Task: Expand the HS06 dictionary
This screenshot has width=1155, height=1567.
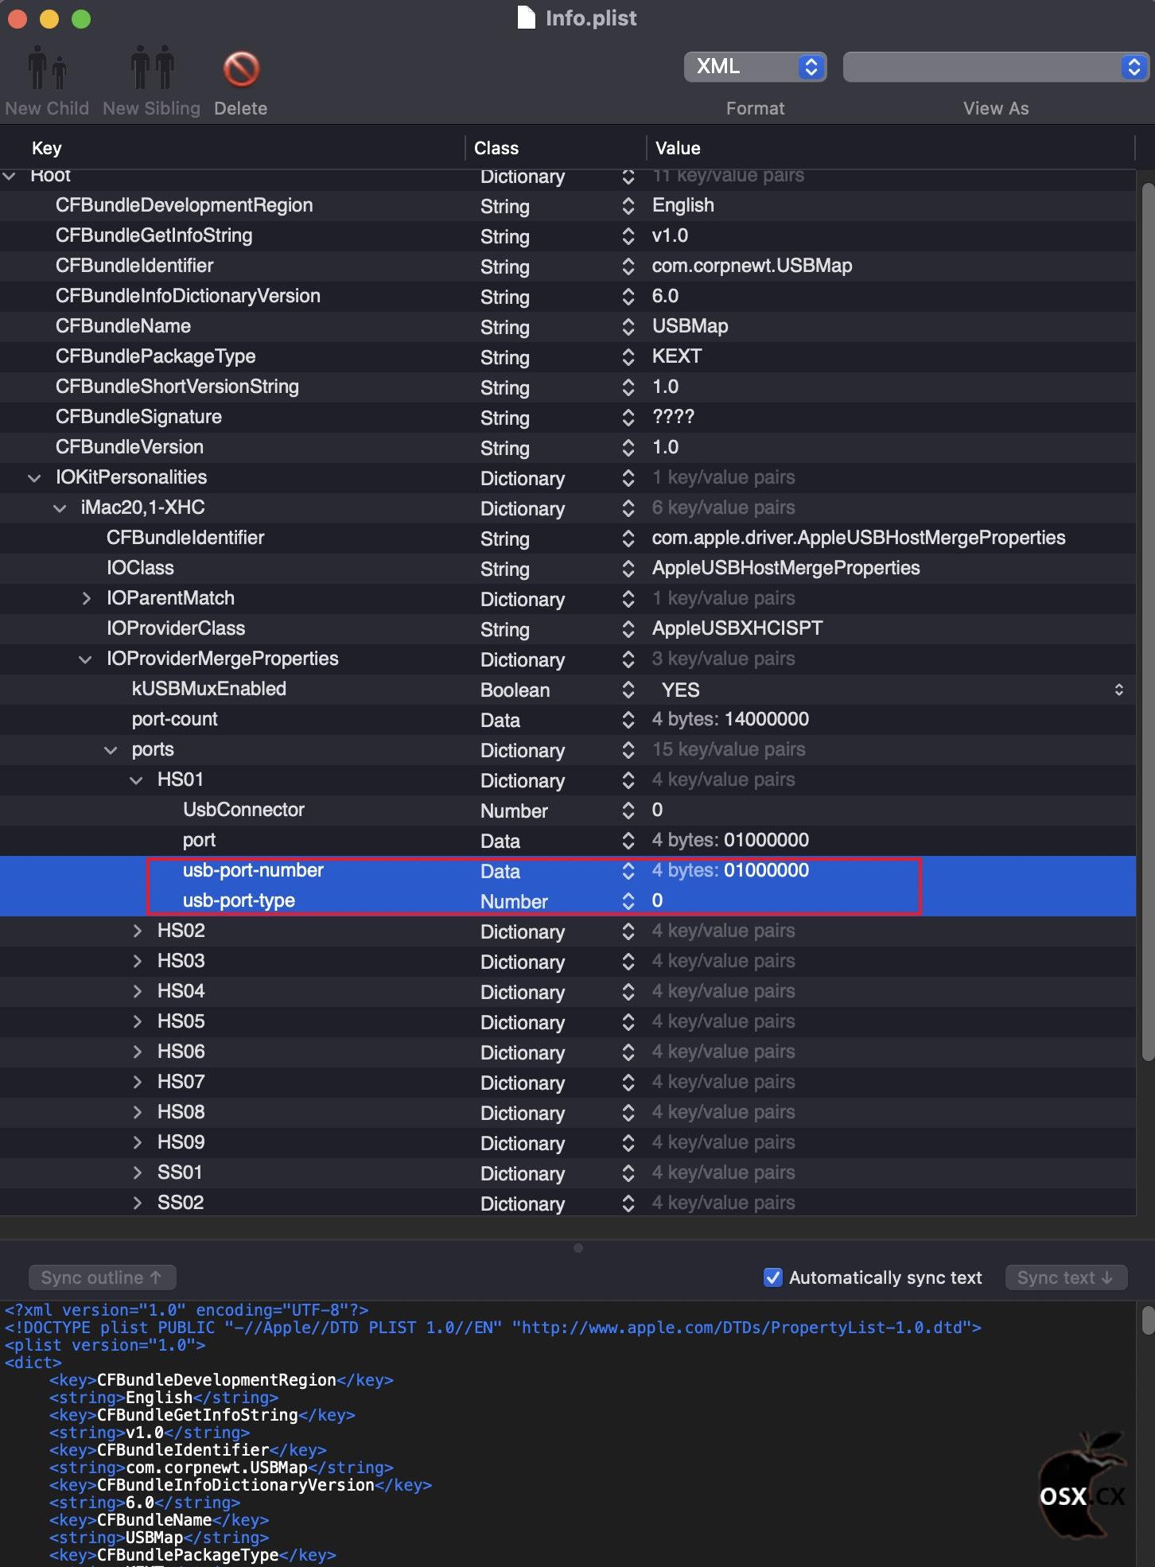Action: coord(137,1052)
